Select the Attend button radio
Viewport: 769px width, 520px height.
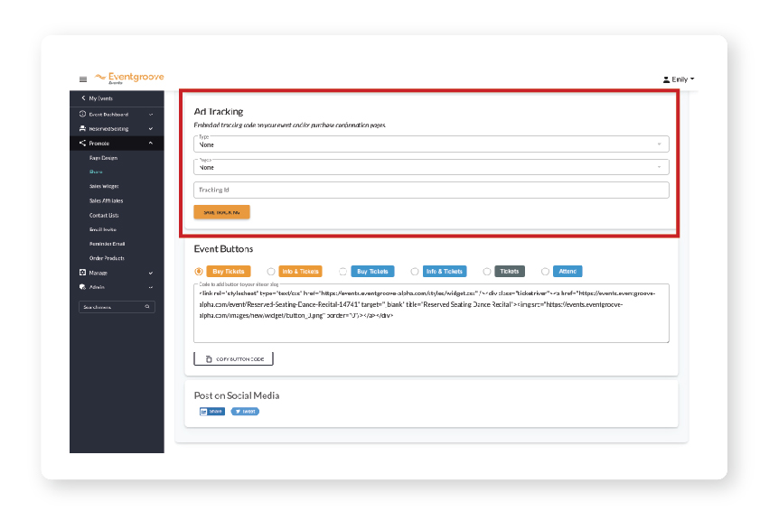point(545,272)
